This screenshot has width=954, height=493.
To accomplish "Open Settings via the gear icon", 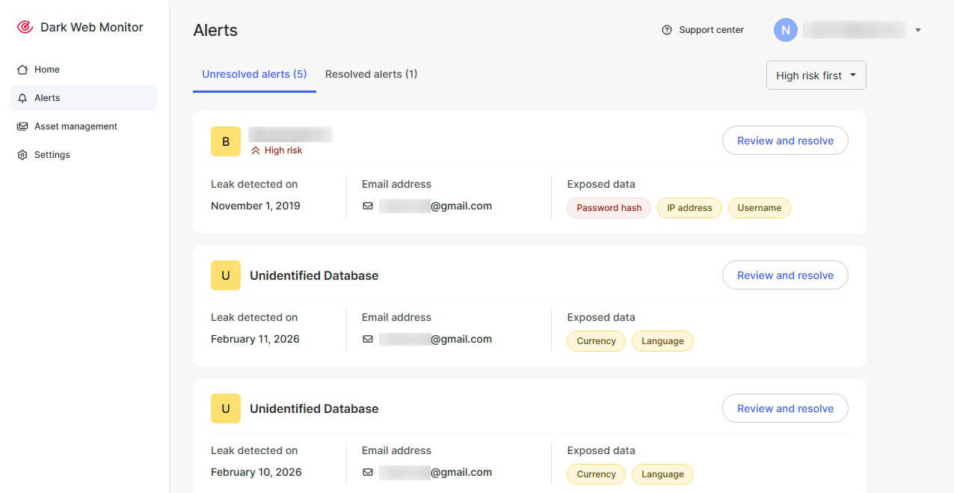I will point(22,154).
